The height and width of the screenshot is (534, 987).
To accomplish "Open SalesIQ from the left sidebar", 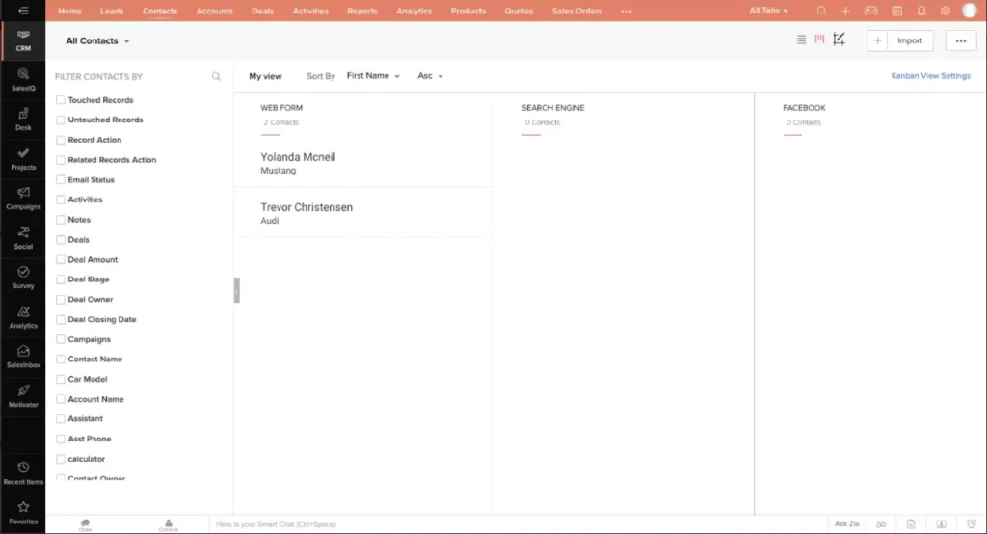I will [x=23, y=80].
